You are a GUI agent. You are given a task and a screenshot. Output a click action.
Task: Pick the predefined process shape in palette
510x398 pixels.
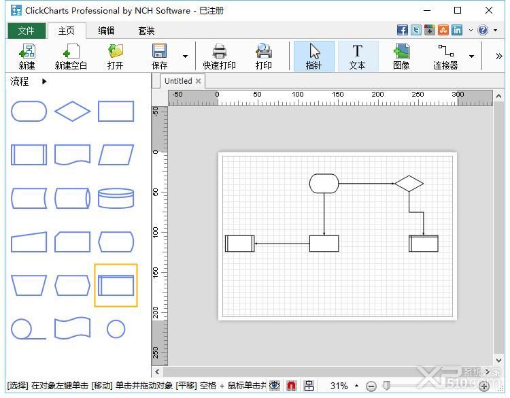[x=29, y=155]
